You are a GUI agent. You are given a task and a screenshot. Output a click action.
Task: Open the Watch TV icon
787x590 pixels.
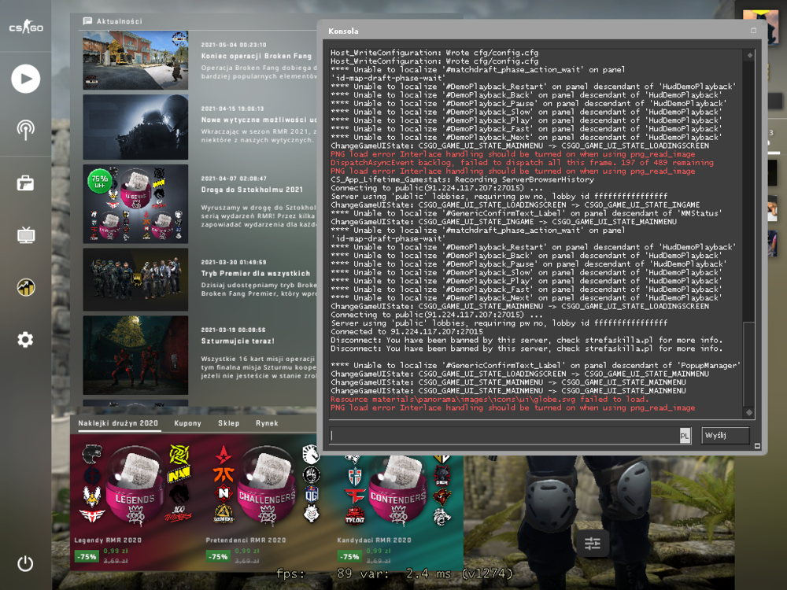coord(26,234)
